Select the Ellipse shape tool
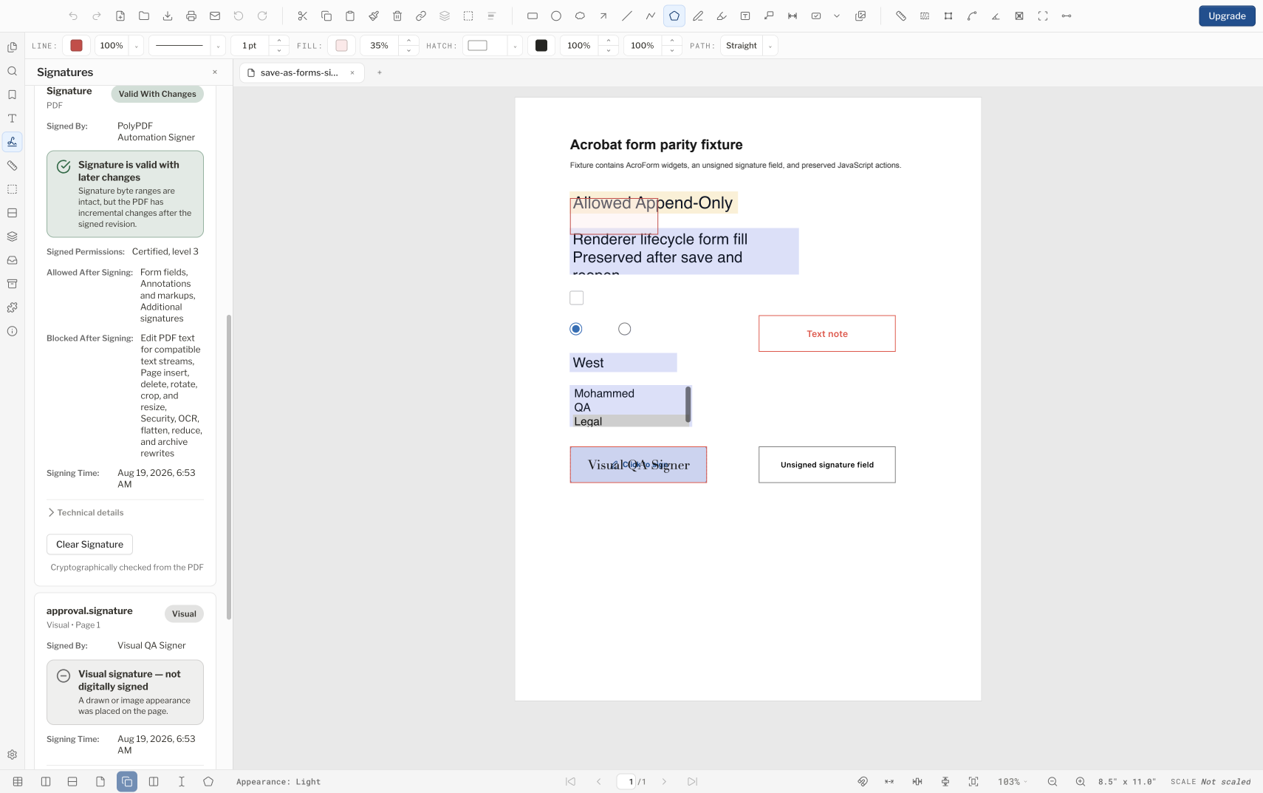This screenshot has width=1263, height=793. [x=555, y=16]
